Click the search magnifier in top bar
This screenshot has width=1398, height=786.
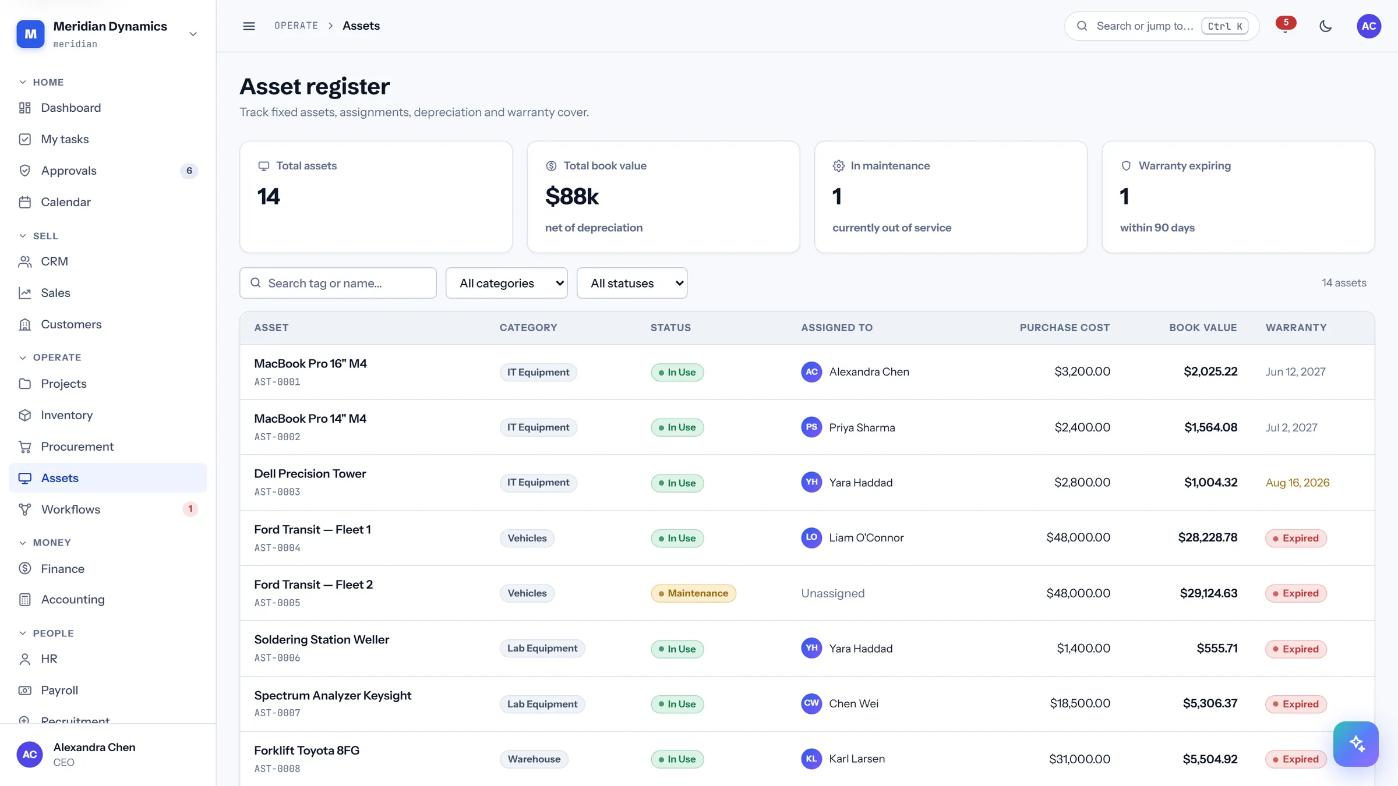point(1082,26)
